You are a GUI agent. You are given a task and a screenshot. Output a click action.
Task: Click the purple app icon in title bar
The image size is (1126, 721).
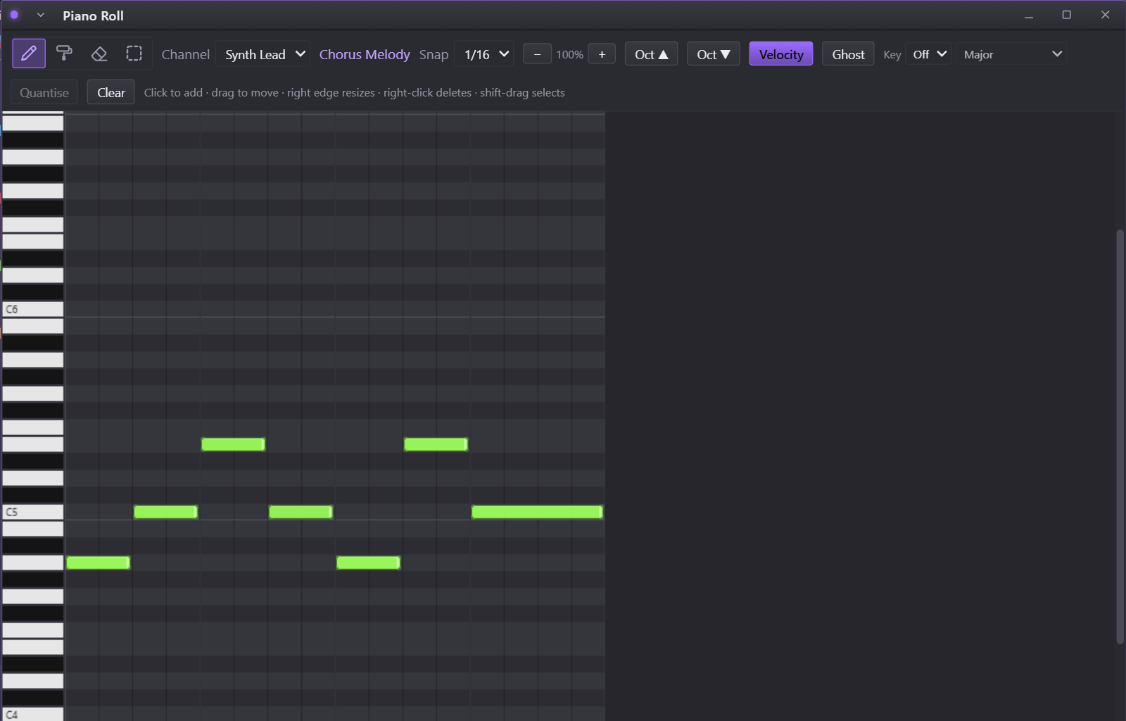coord(14,15)
